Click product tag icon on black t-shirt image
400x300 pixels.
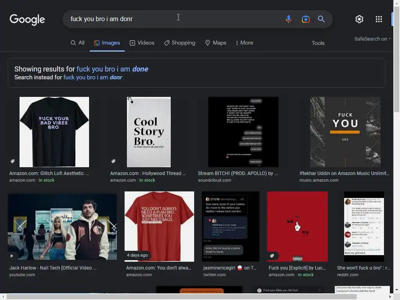point(12,161)
